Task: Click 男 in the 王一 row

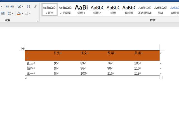Action: [55, 73]
